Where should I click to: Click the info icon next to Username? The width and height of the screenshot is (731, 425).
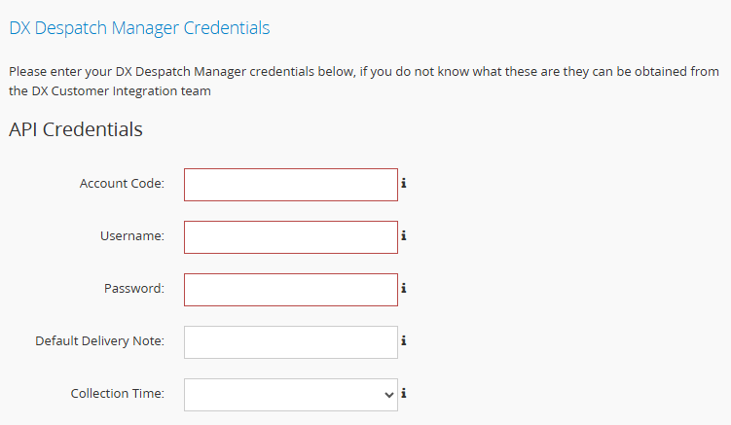(x=403, y=235)
